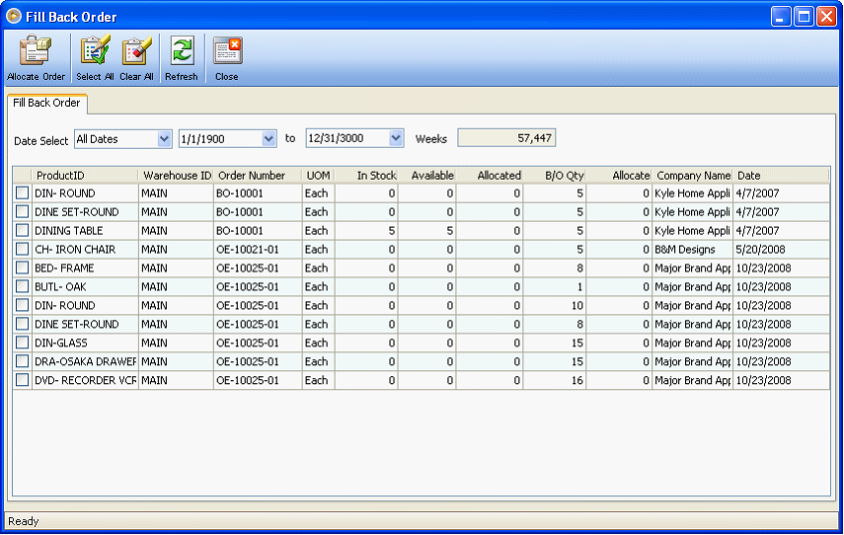Select the DIN-GLASS product cell
The width and height of the screenshot is (844, 535).
point(85,343)
